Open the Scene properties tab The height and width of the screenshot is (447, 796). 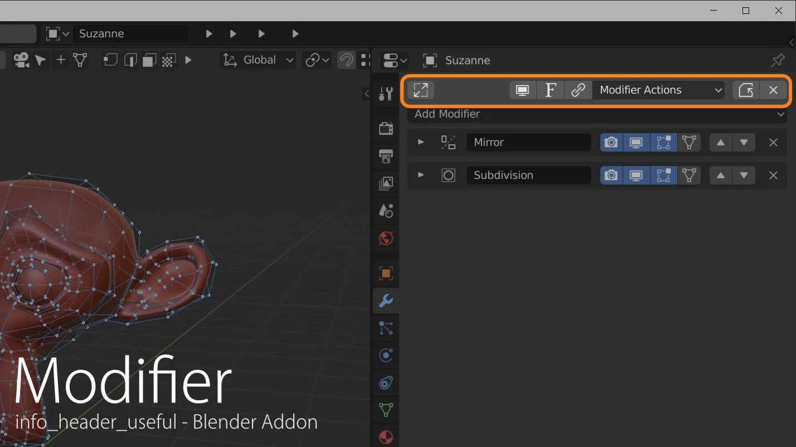[x=385, y=210]
